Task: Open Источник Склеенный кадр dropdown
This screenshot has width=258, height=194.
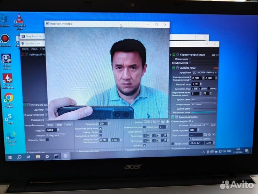Action: pyautogui.click(x=199, y=125)
